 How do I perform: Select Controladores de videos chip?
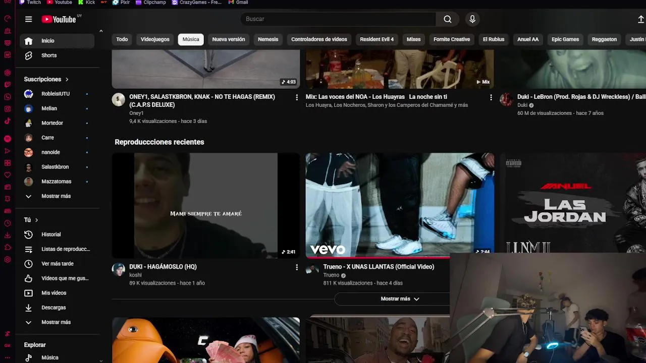click(x=319, y=39)
